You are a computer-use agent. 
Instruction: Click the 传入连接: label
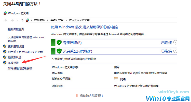click(x=58, y=73)
